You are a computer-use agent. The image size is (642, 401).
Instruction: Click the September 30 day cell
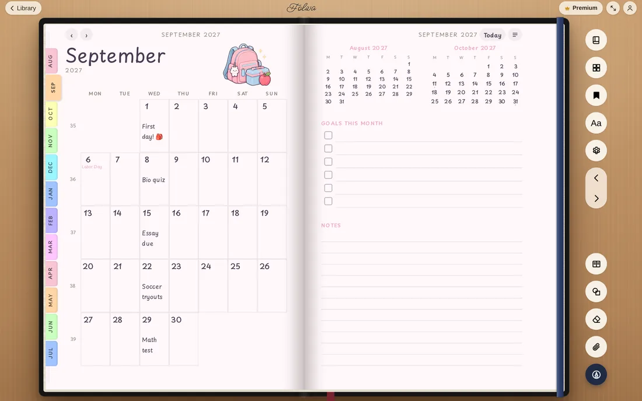pos(183,339)
